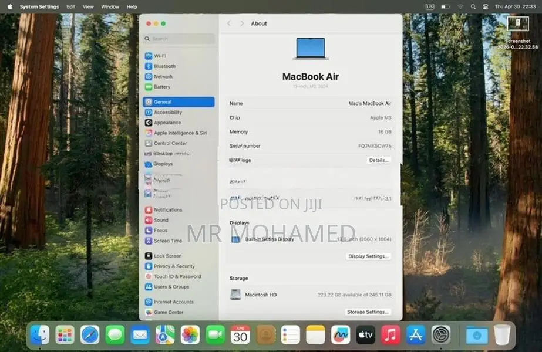This screenshot has height=352, width=542.
Task: Click serial number FQJMX5CW76
Action: tap(375, 146)
